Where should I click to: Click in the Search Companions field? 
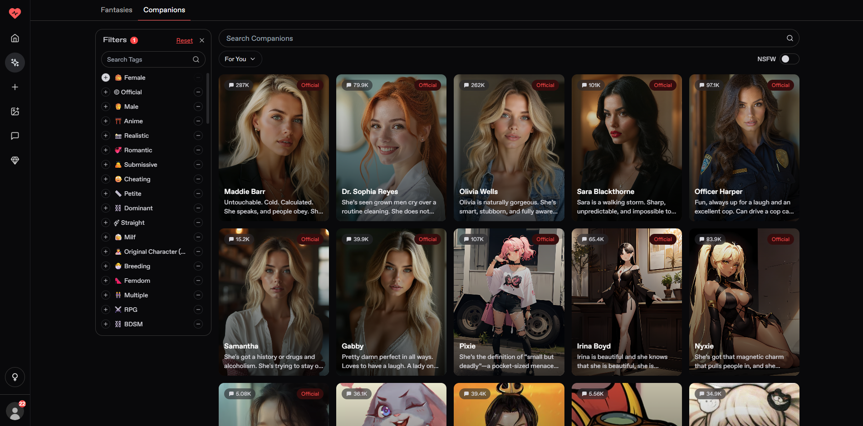tap(509, 39)
